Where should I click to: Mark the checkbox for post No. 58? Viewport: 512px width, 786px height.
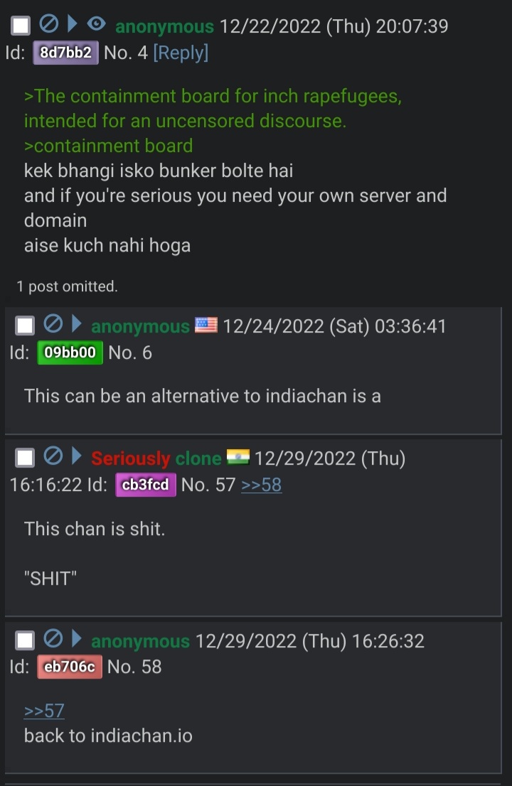pyautogui.click(x=25, y=640)
